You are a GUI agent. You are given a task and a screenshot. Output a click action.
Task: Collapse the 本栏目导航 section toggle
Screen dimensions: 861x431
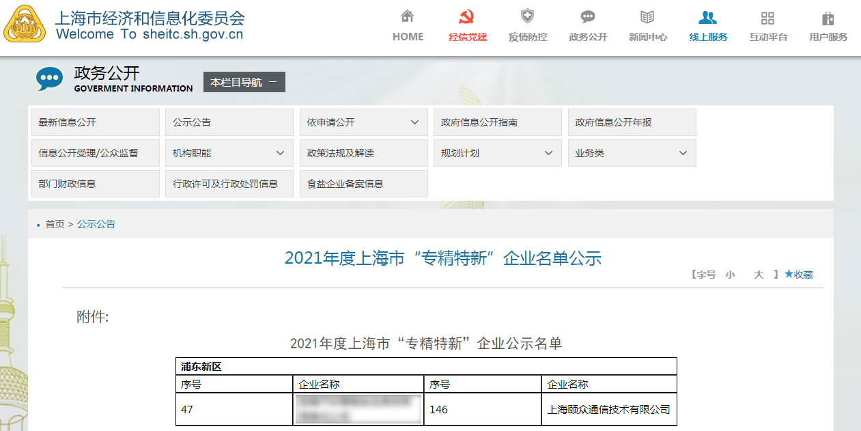tap(272, 82)
